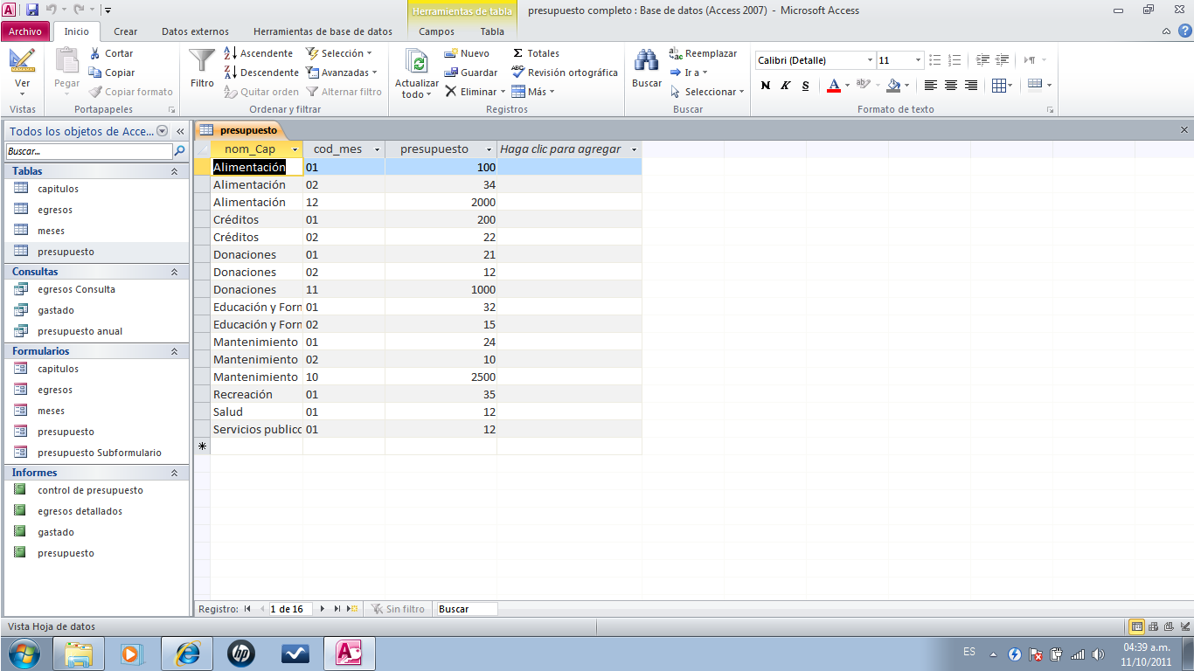
Task: Go to last record navigation arrow
Action: point(337,609)
